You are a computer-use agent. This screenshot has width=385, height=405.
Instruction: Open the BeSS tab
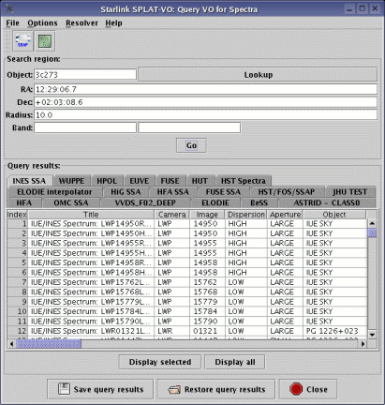[259, 202]
